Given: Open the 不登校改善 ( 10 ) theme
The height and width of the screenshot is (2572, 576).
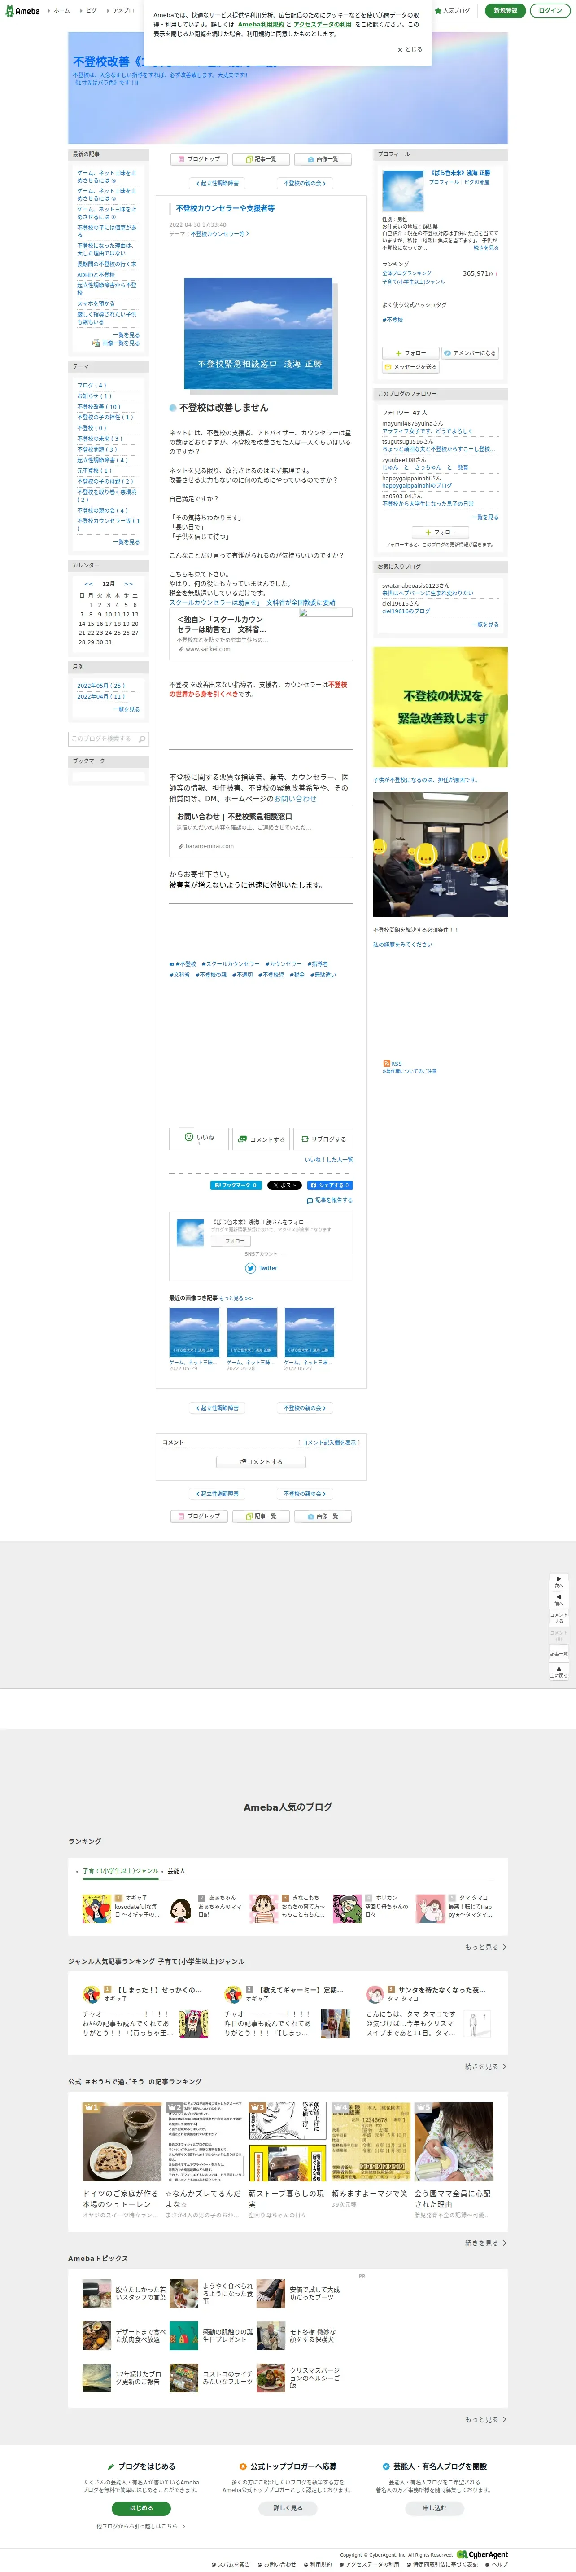Looking at the screenshot, I should pos(99,406).
